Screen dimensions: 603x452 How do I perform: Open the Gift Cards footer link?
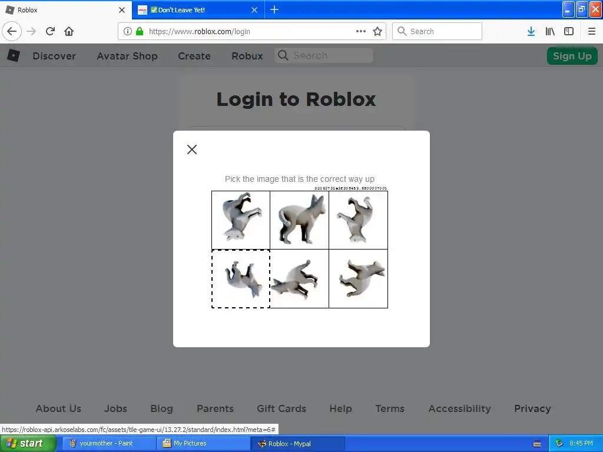click(x=281, y=408)
